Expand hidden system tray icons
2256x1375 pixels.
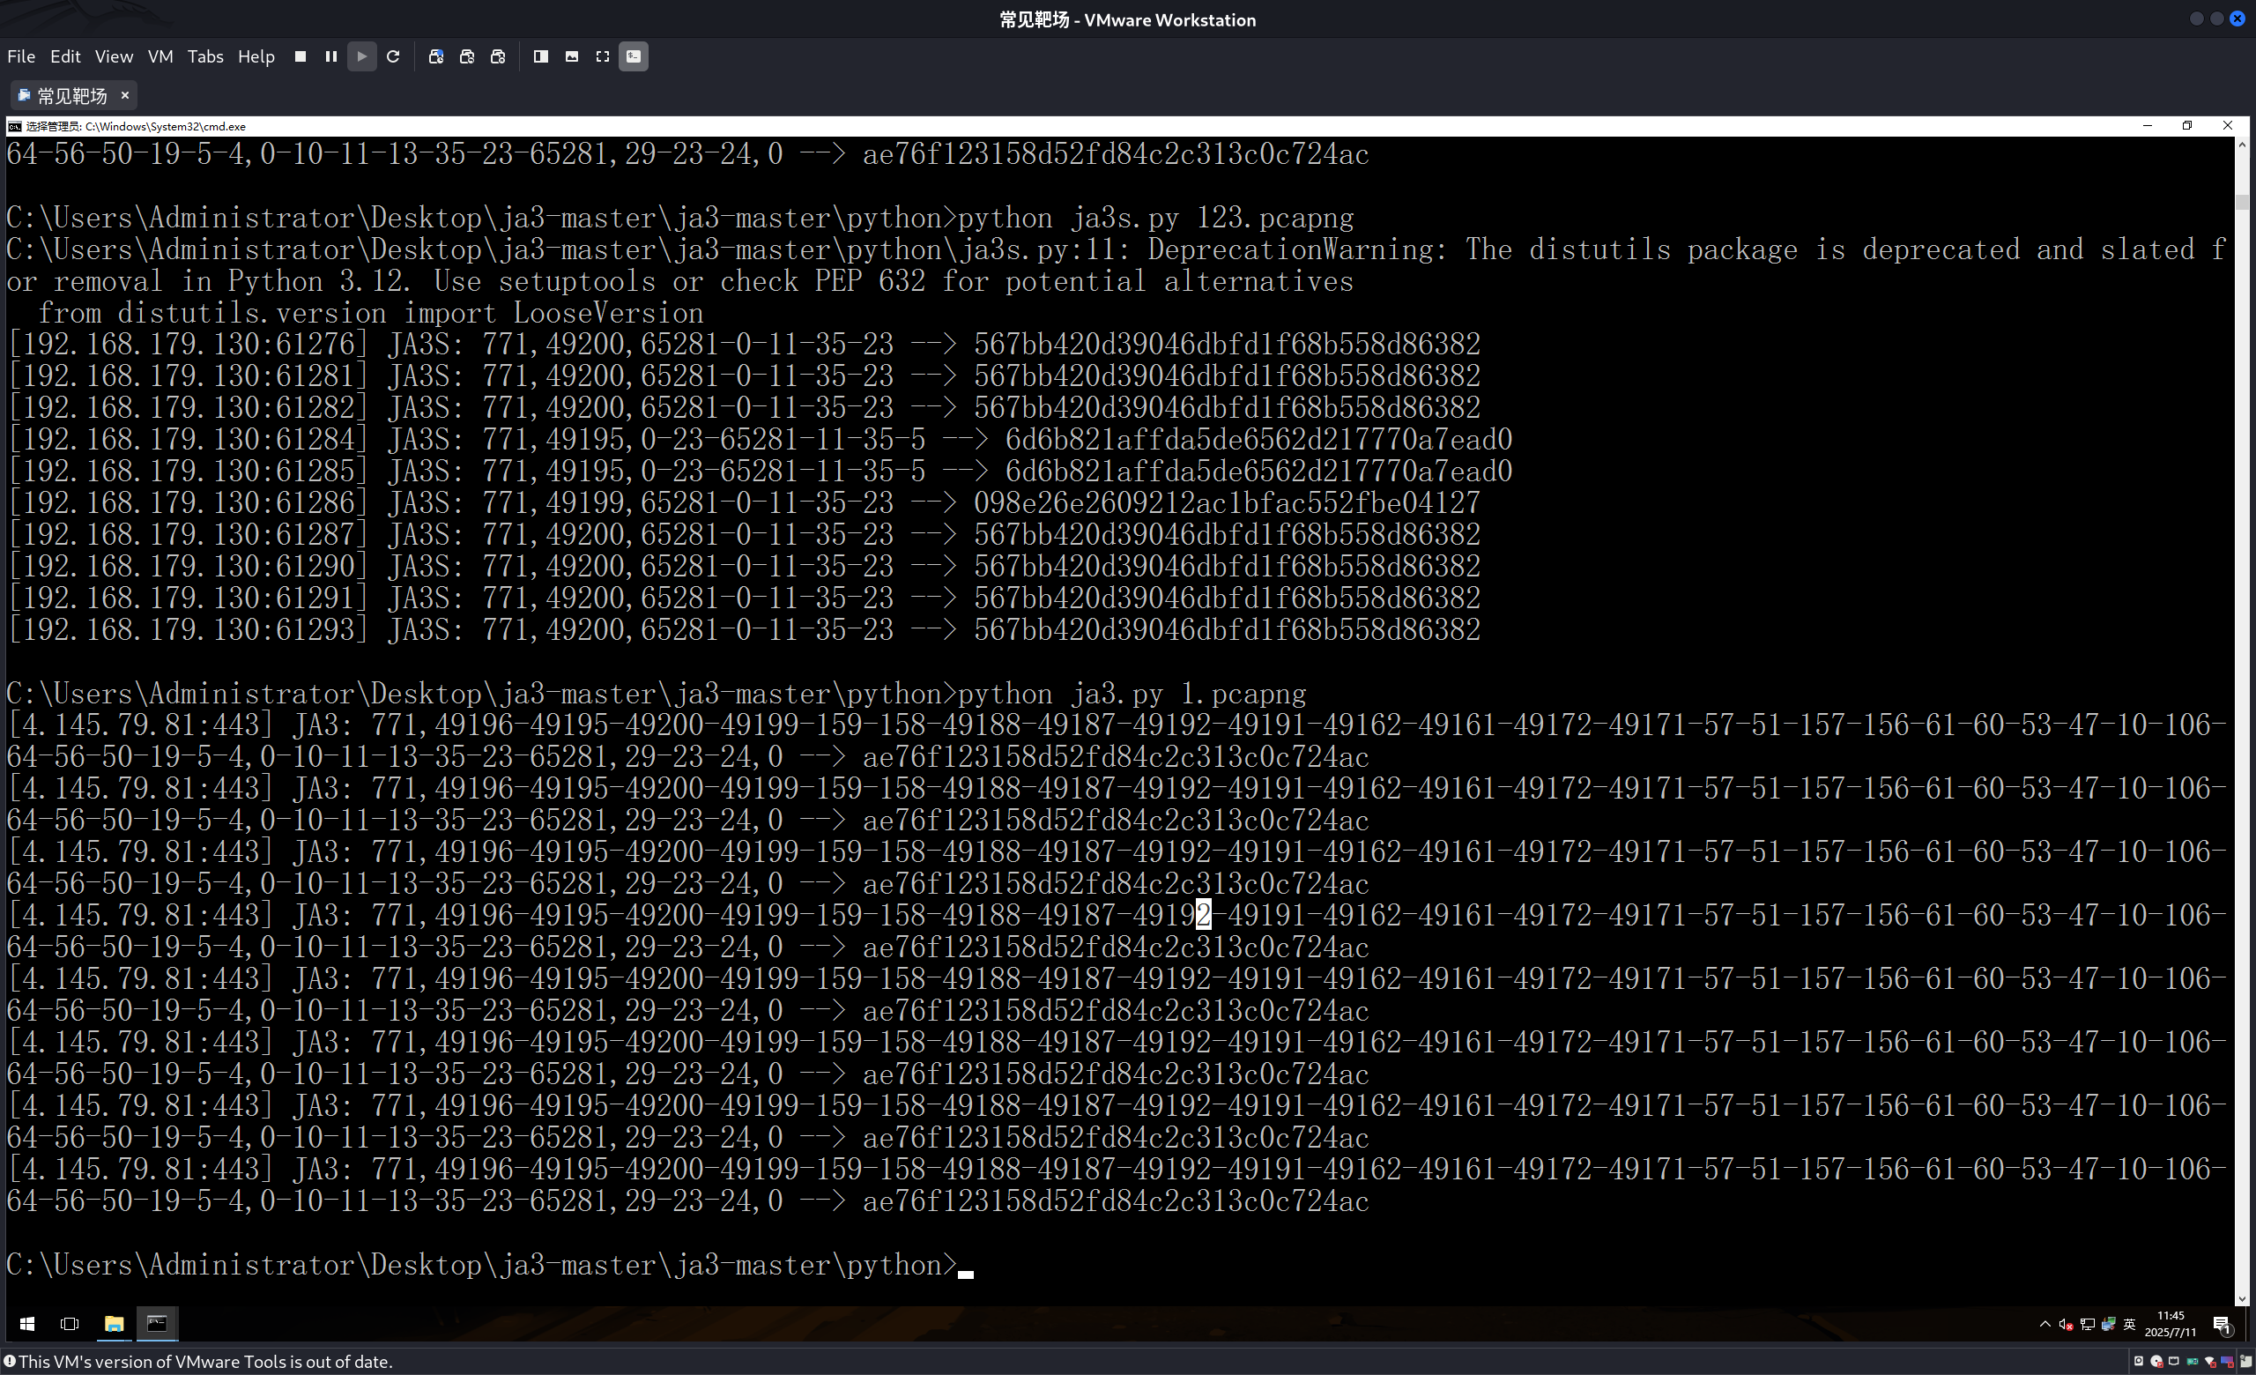(x=2044, y=1324)
